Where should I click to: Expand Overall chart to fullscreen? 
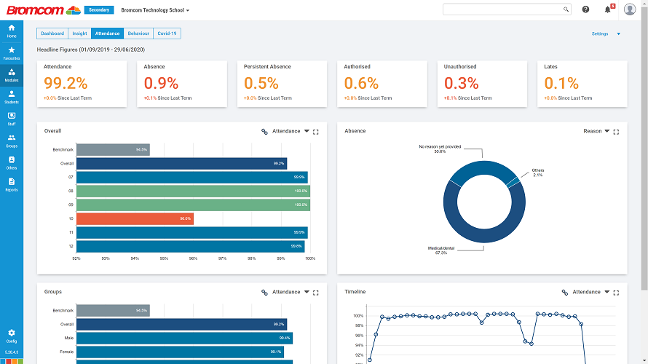pos(316,132)
